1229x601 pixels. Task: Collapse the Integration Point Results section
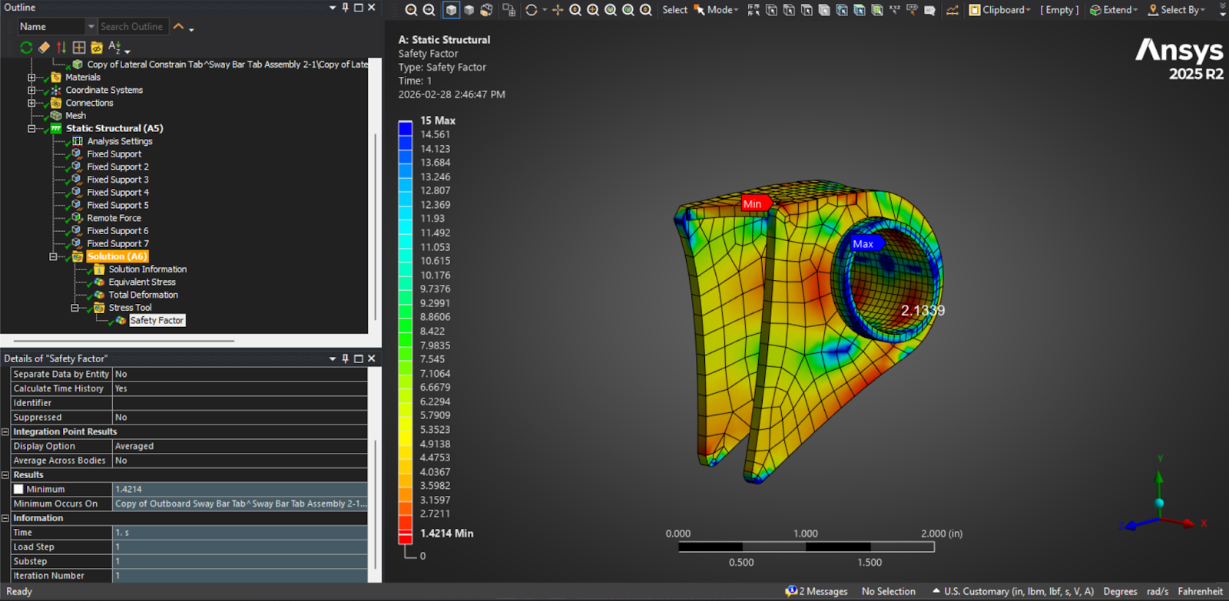point(5,432)
